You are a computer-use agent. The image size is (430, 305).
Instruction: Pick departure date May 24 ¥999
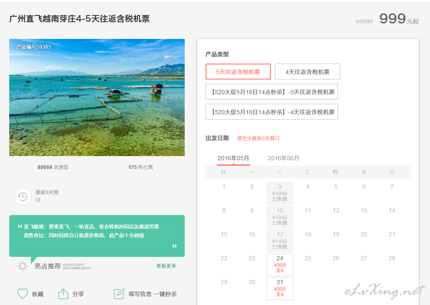[x=280, y=265]
